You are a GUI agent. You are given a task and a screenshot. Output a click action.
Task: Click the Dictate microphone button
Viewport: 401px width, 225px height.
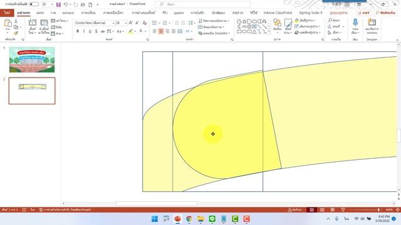point(355,26)
